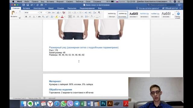Click the decrease indent icon

point(86,13)
